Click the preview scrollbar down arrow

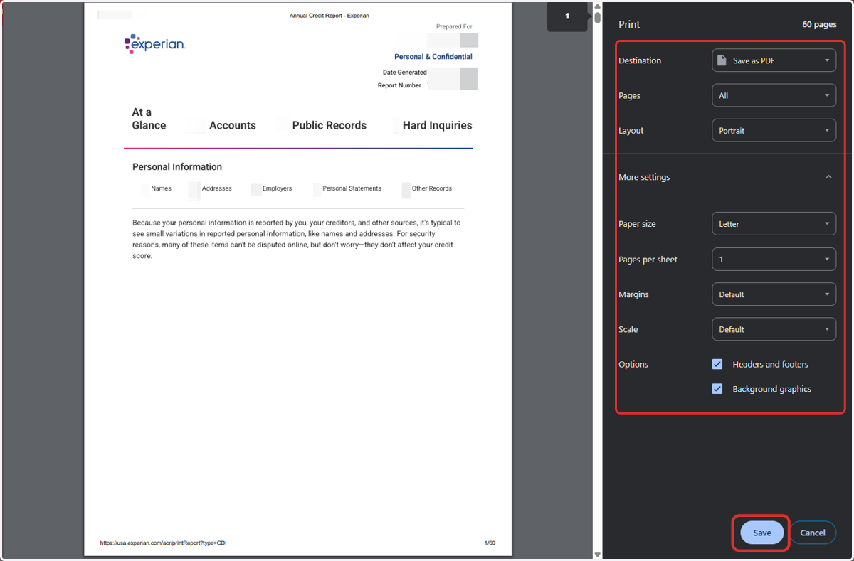[598, 555]
